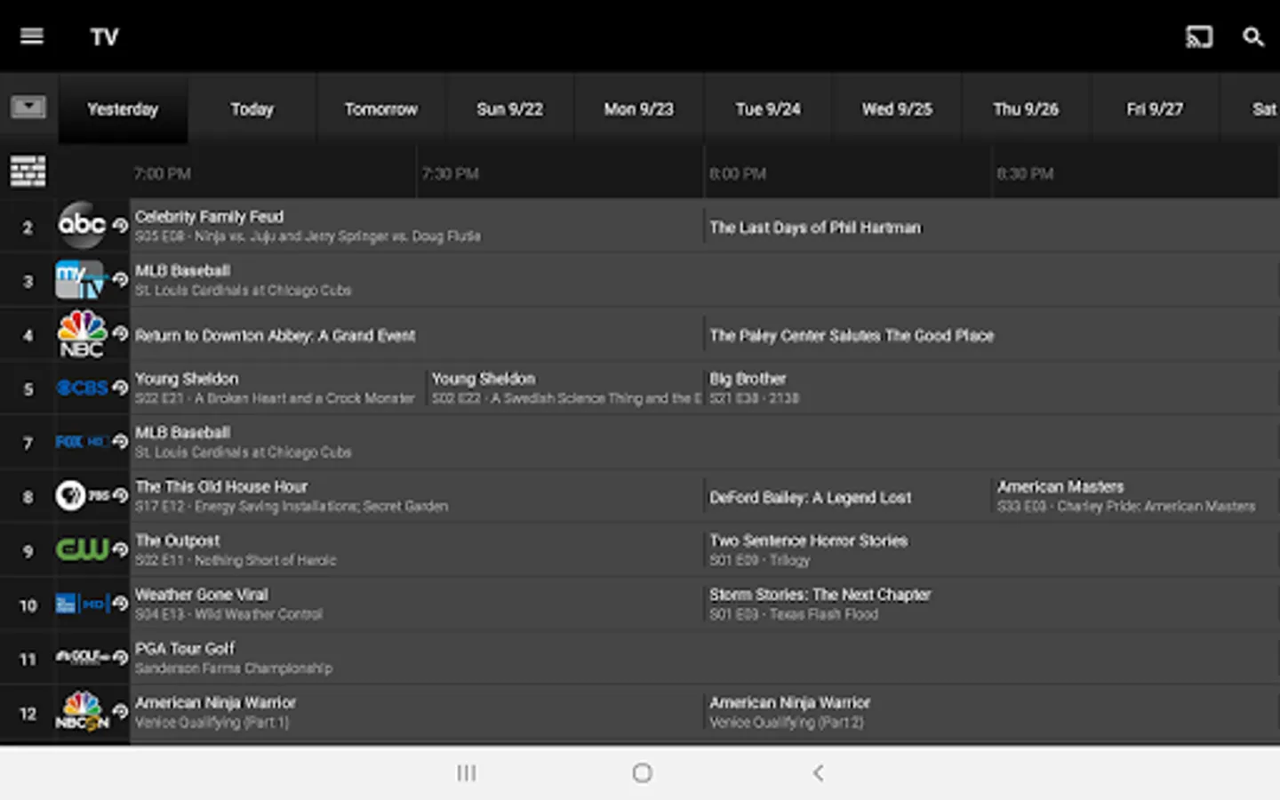The image size is (1280, 800).
Task: Click the 7:30 PM time header
Action: (450, 173)
